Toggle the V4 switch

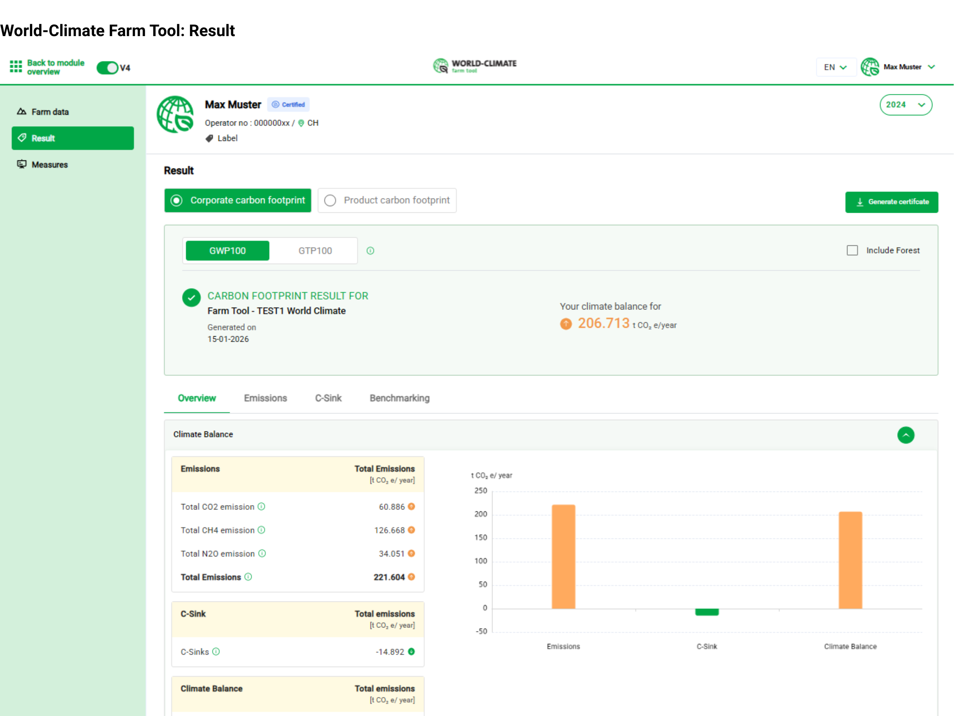tap(107, 68)
